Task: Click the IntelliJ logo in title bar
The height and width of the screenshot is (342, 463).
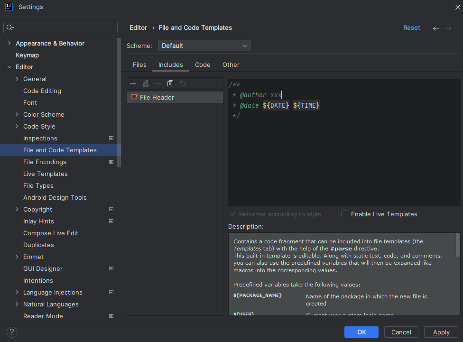Action: pyautogui.click(x=9, y=7)
